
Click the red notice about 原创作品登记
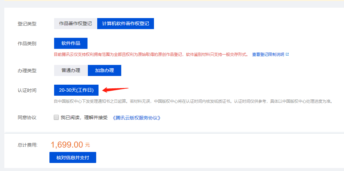pyautogui.click(x=151, y=54)
